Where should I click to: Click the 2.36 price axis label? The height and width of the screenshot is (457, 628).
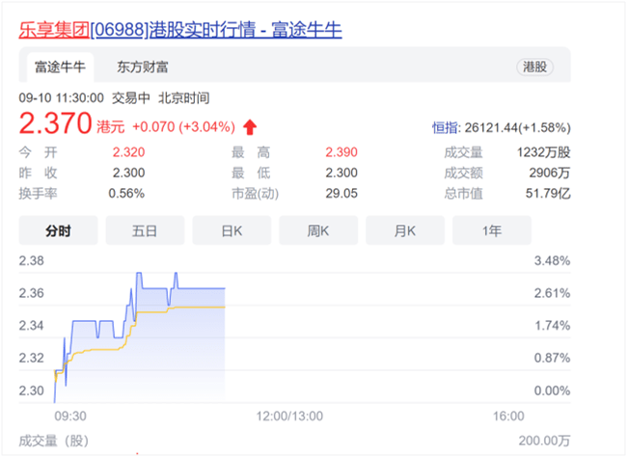31,293
